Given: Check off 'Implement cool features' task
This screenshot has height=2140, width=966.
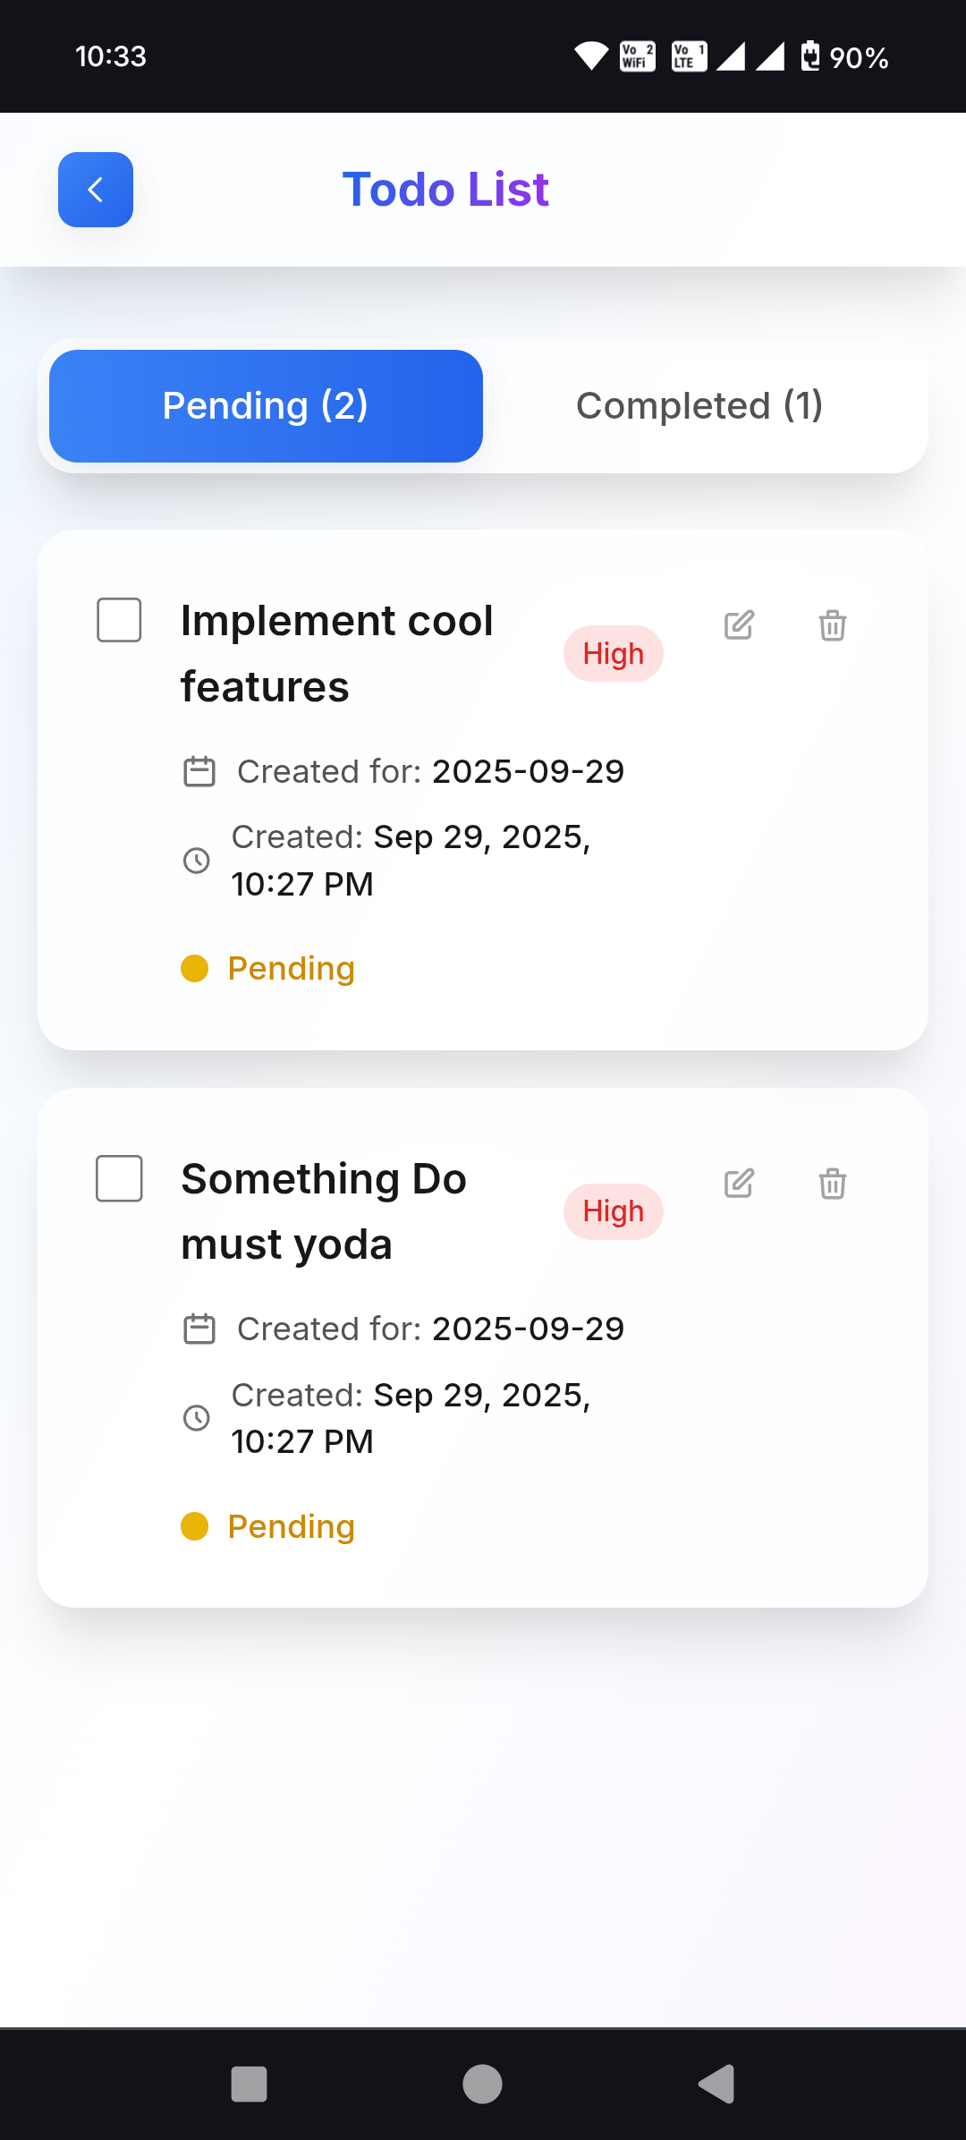Looking at the screenshot, I should [x=119, y=620].
